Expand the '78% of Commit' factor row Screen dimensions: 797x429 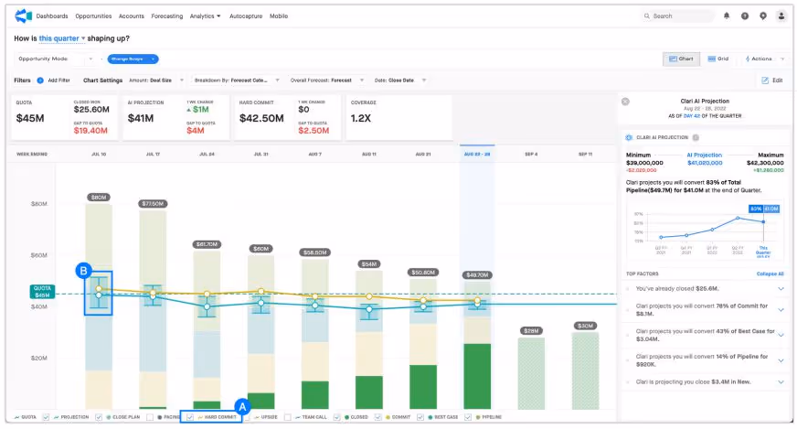[781, 310]
